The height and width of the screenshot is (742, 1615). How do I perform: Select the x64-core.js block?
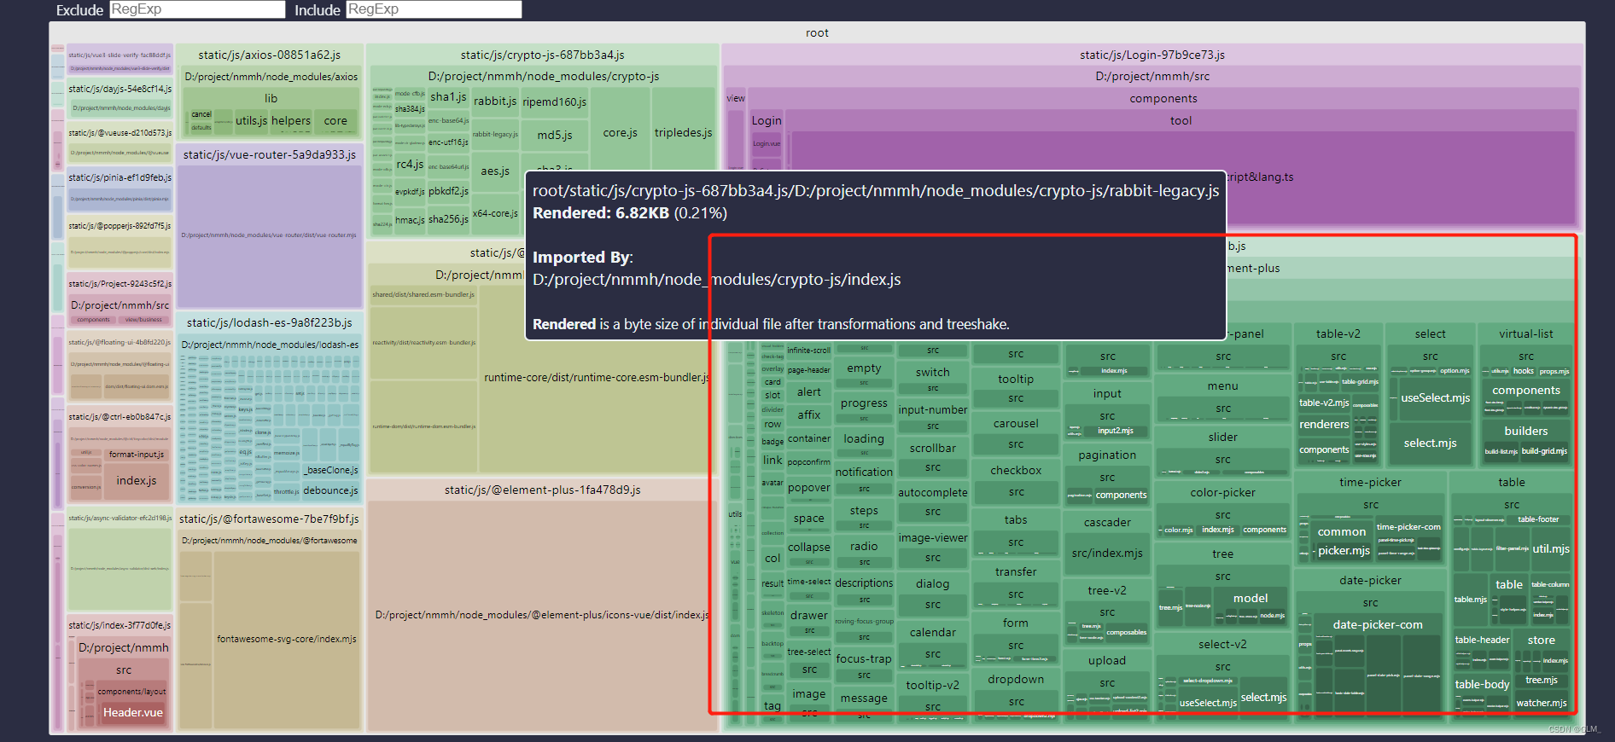[495, 213]
